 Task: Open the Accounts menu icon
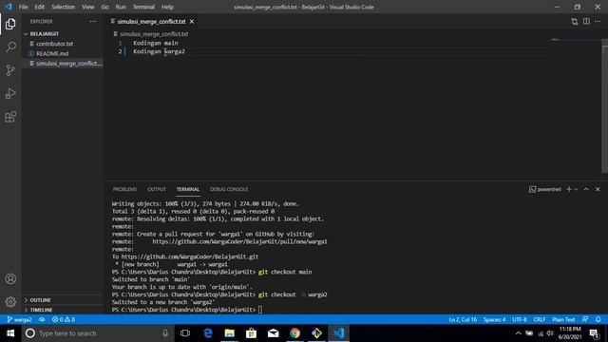tap(10, 278)
